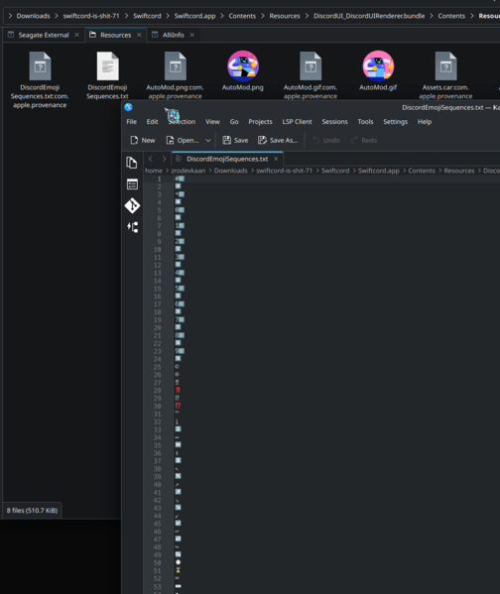Click Resources in Kate's path breadcrumb
Viewport: 500px width, 594px height.
tap(459, 171)
